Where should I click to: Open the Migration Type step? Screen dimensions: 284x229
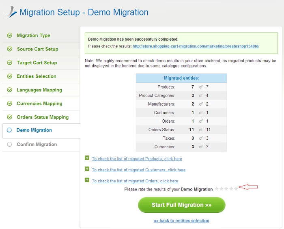pyautogui.click(x=34, y=35)
